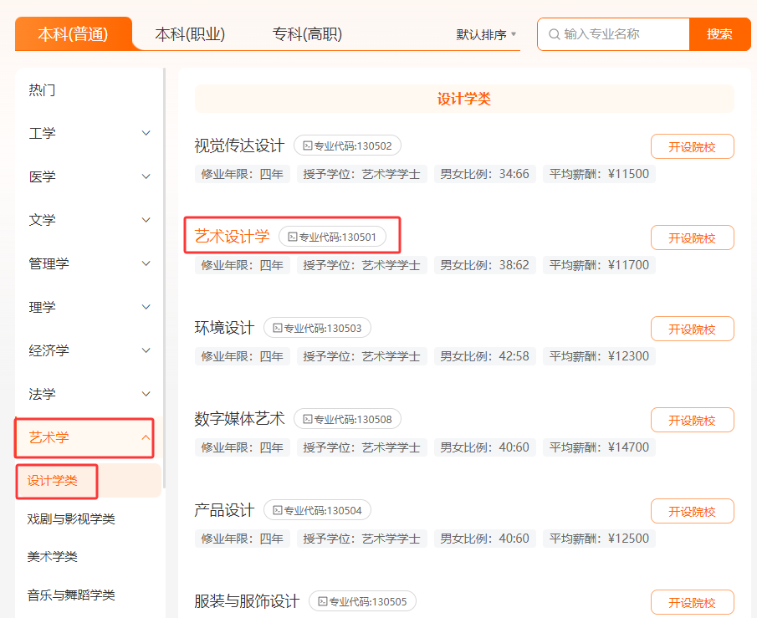The image size is (757, 618).
Task: Switch to the 专科(高职) tab
Action: point(307,34)
